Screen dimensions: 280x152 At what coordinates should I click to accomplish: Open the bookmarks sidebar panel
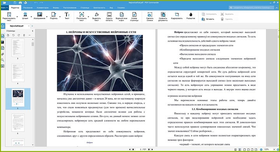3,42
